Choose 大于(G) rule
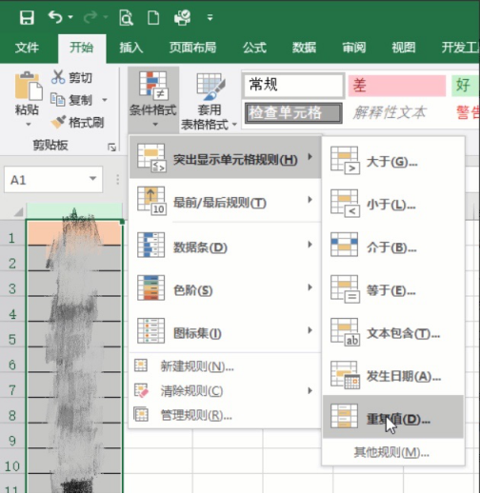Viewport: 480px width, 494px height. click(x=393, y=161)
